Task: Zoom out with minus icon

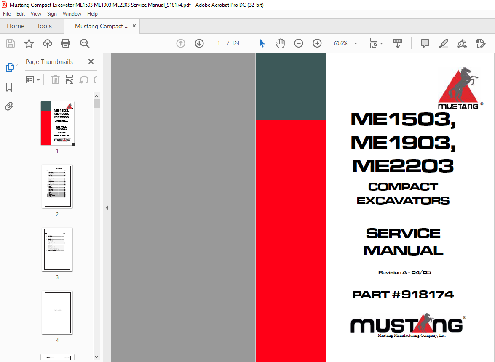Action: click(x=298, y=43)
